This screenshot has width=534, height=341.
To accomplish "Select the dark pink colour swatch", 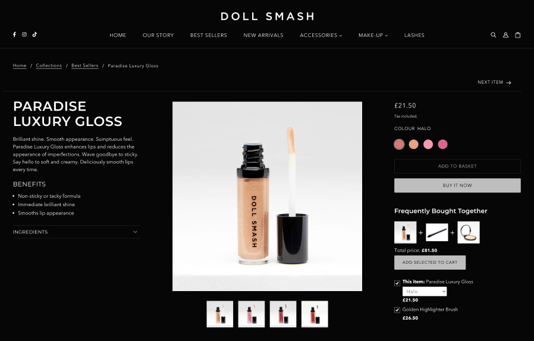I will click(442, 144).
